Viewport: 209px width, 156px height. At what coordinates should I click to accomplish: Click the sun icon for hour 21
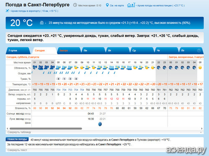[x=153, y=68]
